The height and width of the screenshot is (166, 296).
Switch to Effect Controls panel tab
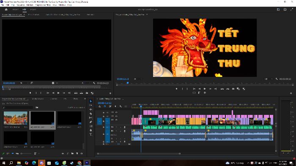tap(34, 14)
